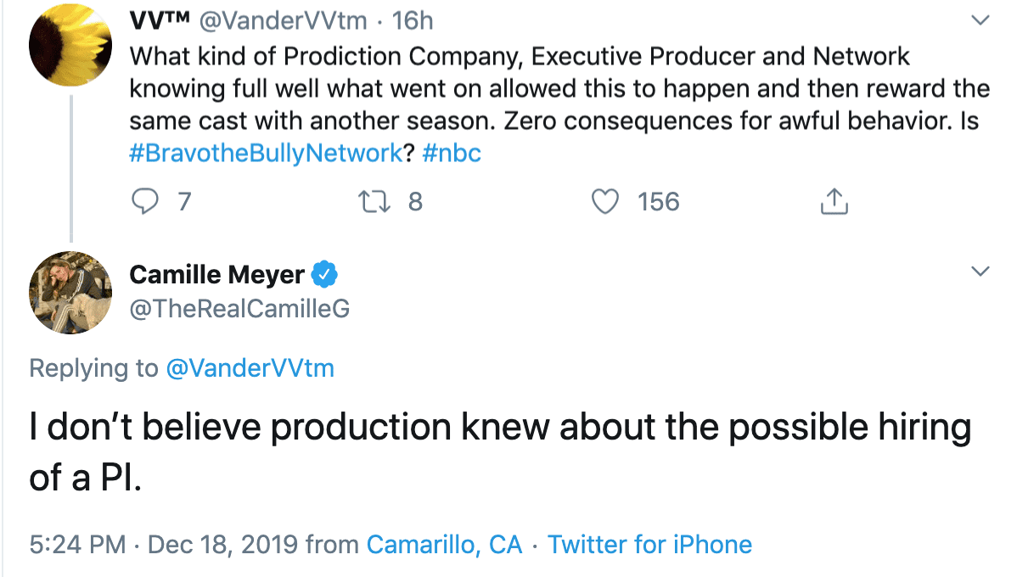Image resolution: width=1017 pixels, height=577 pixels.
Task: Open Camille Meyer tweet's chevron menu
Action: point(980,272)
